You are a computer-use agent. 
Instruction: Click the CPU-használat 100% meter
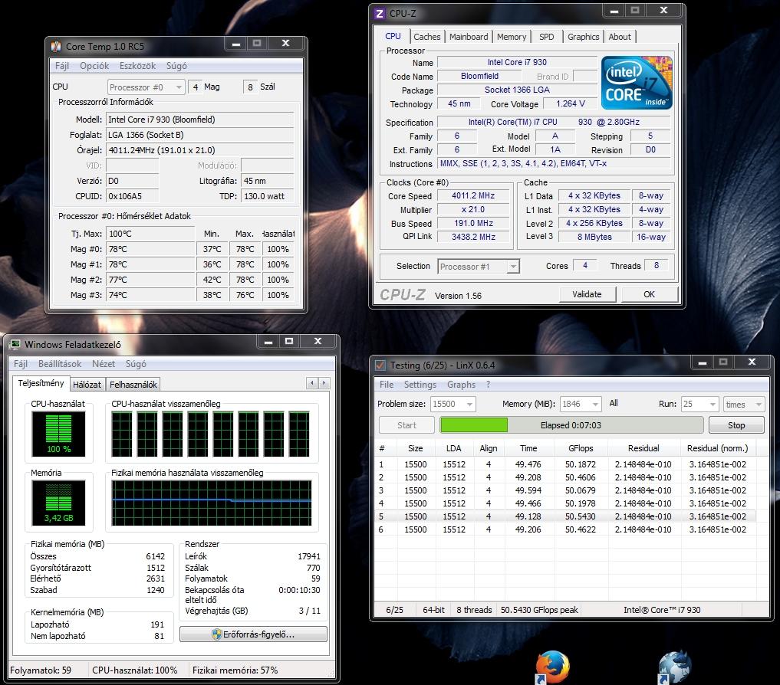pos(59,434)
